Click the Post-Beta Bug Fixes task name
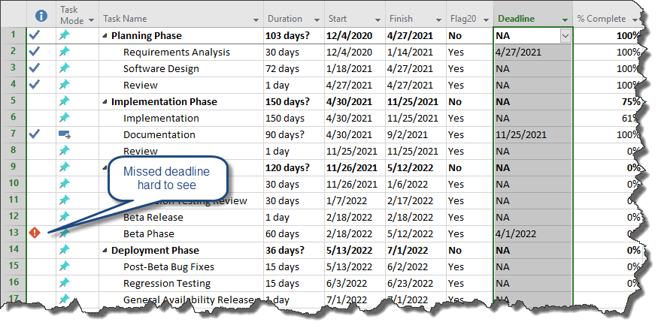664x331 pixels. (x=168, y=266)
